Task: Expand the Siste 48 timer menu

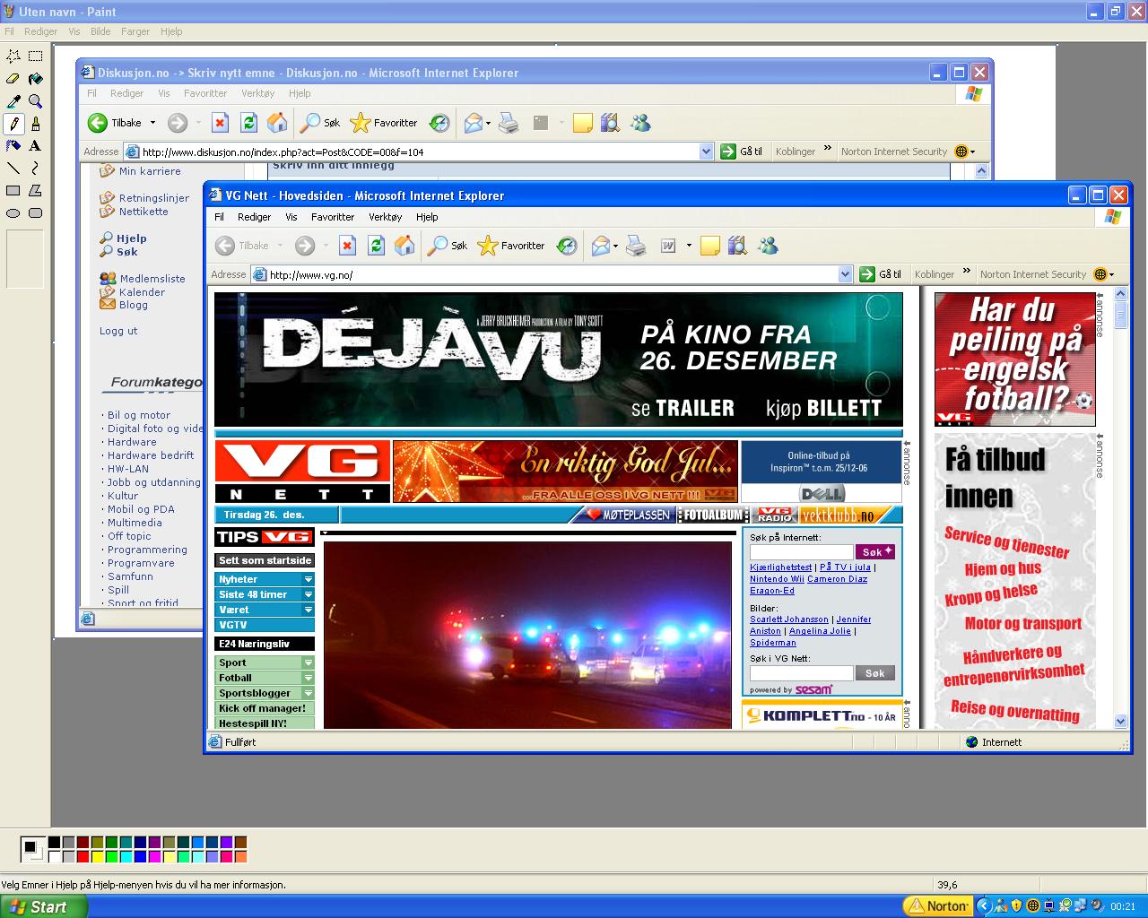Action: [x=309, y=594]
